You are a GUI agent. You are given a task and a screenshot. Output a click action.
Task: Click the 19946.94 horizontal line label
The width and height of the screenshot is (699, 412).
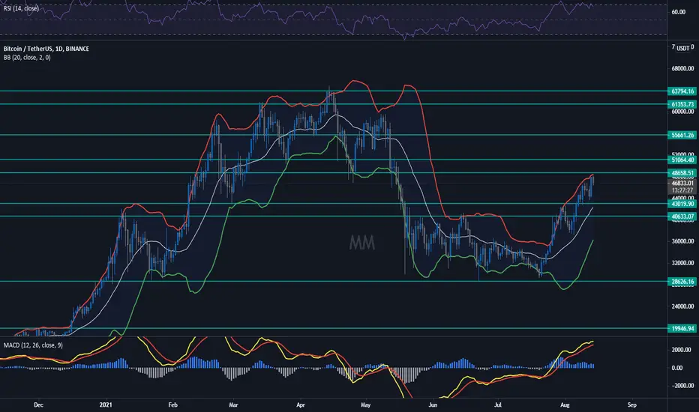[682, 329]
